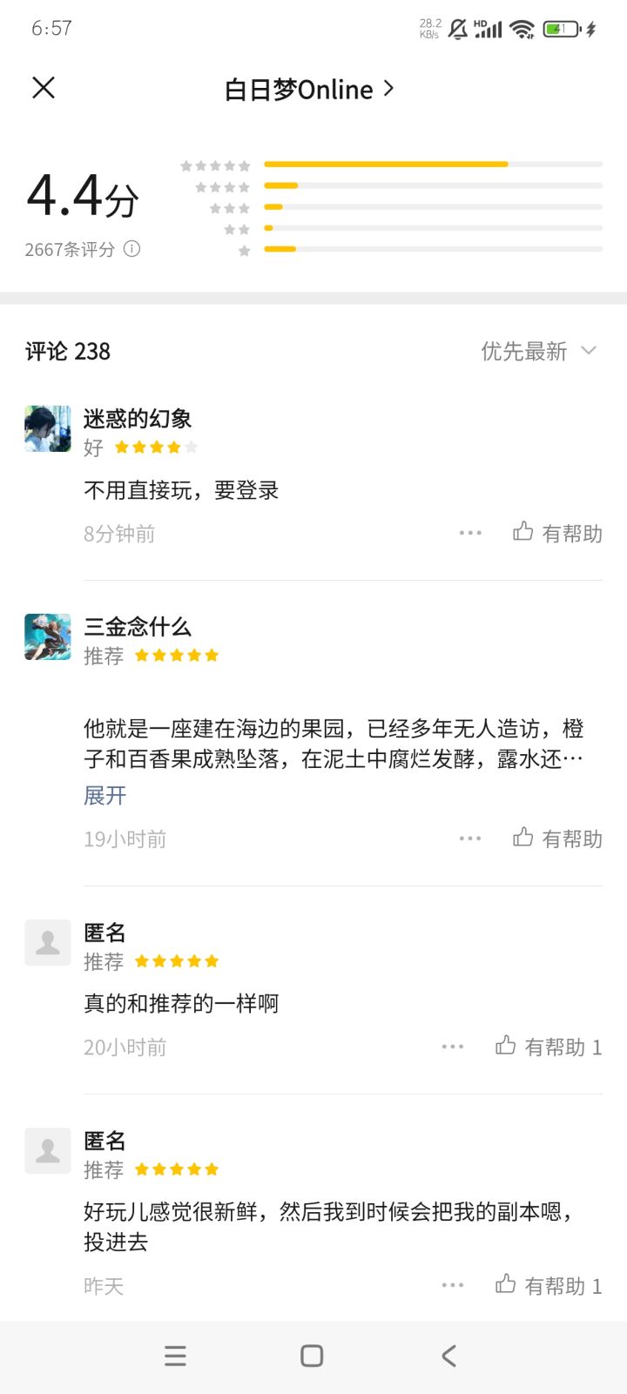627x1394 pixels.
Task: Mark 迷惑的幻象's review as helpful
Action: (557, 533)
